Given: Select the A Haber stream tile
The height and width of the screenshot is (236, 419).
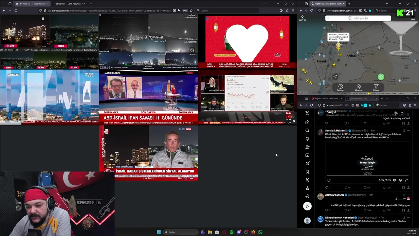Looking at the screenshot, I should pyautogui.click(x=148, y=153).
